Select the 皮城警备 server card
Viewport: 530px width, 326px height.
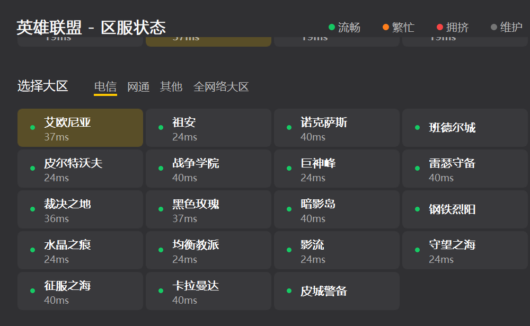[x=337, y=291]
